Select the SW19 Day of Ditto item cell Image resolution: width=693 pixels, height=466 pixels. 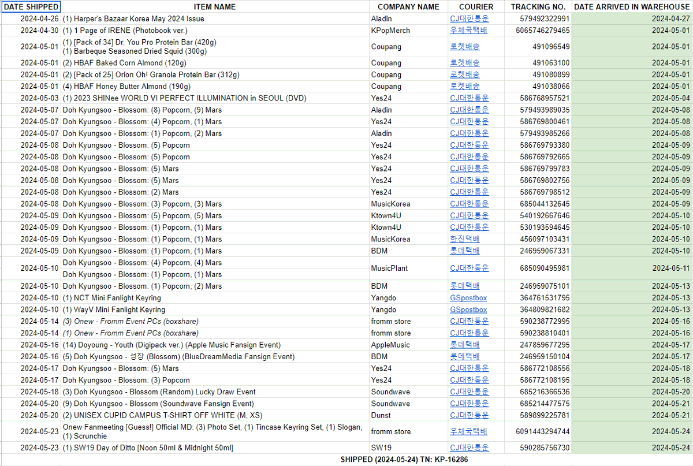215,448
